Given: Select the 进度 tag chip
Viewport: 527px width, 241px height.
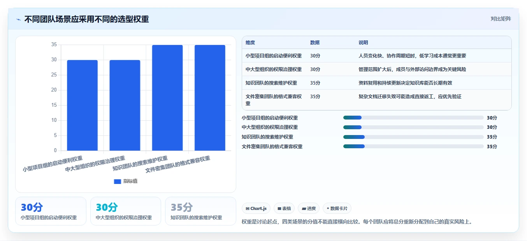Looking at the screenshot, I should [x=309, y=208].
